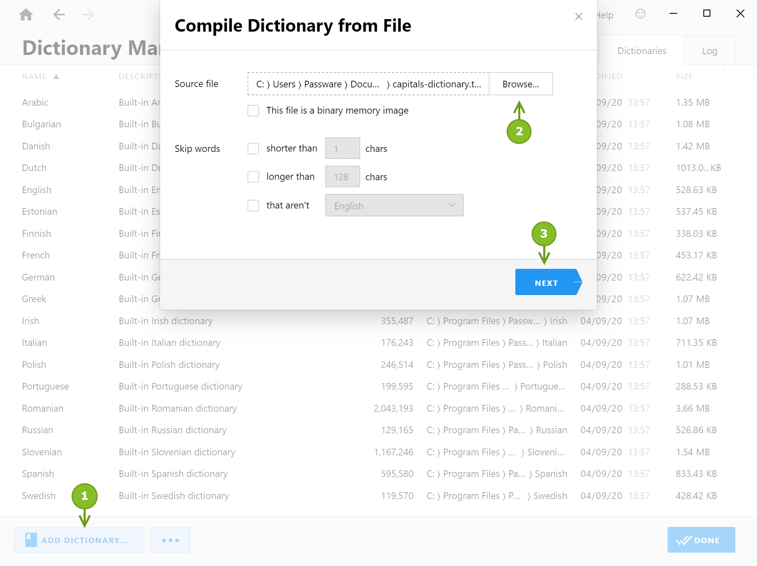Viewport: 757px width, 566px height.
Task: Check skip words shorter than option
Action: pos(253,148)
